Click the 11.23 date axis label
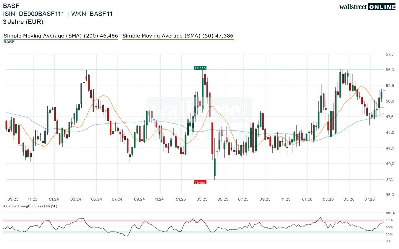Screen dimensions: 399x249 [x=33, y=199]
